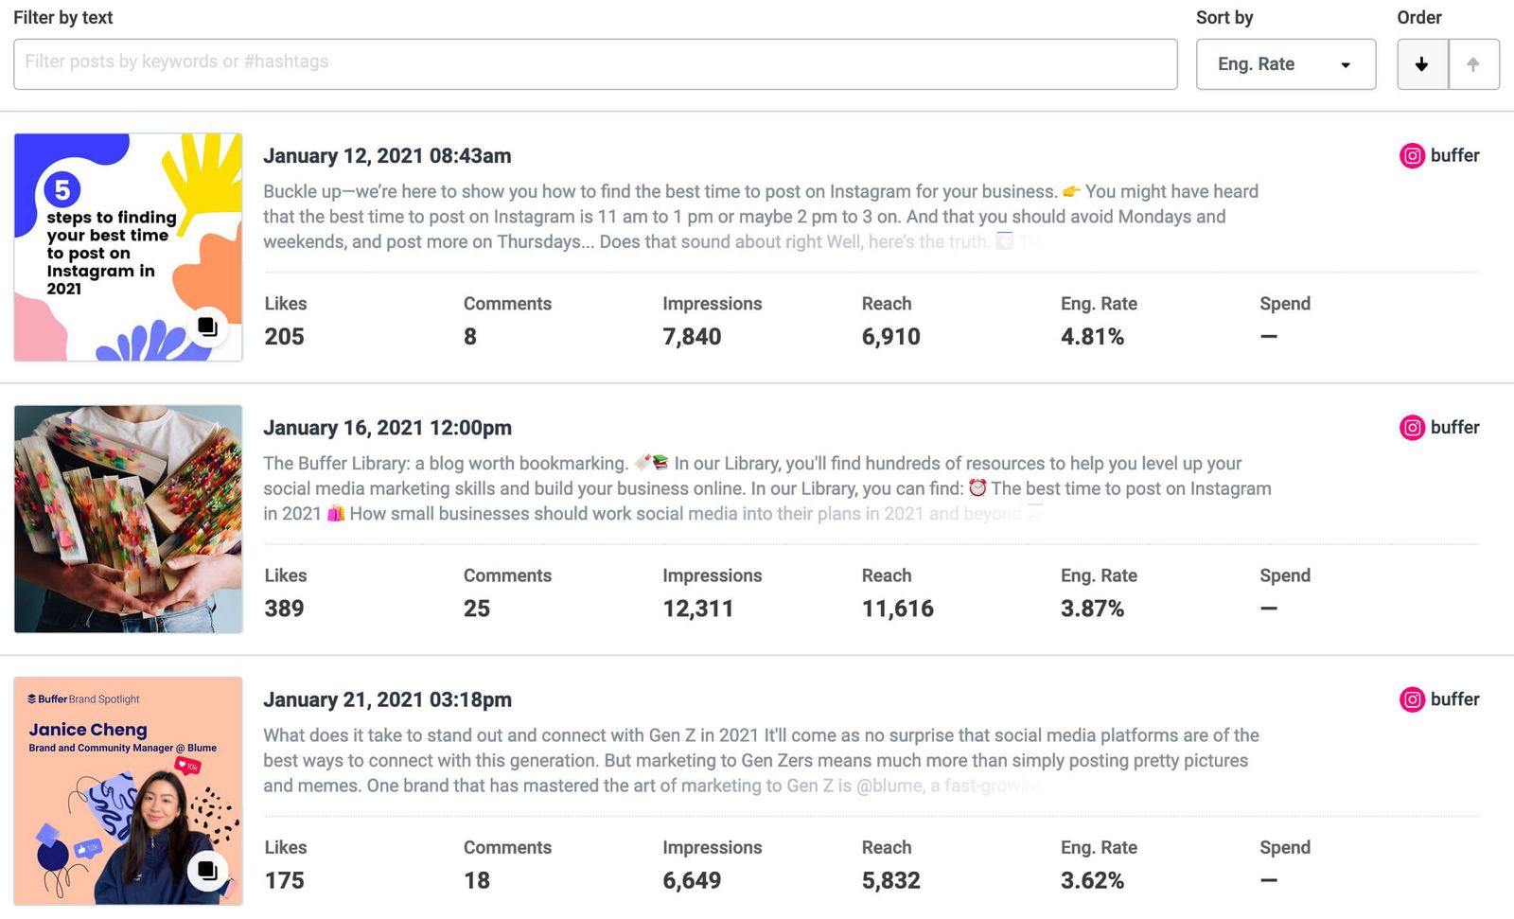
Task: Click the Instagram icon on January 12 post
Action: 1412,156
